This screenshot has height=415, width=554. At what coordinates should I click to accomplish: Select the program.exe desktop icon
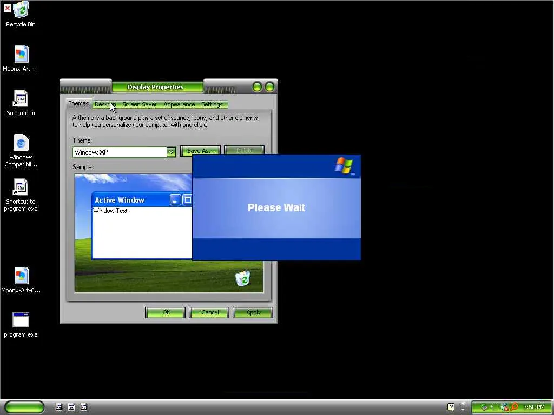[x=21, y=325]
